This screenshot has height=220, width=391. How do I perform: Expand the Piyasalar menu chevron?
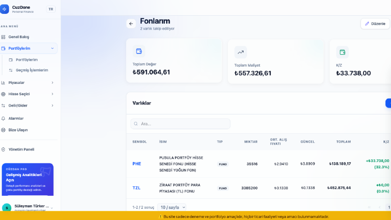coord(52,82)
